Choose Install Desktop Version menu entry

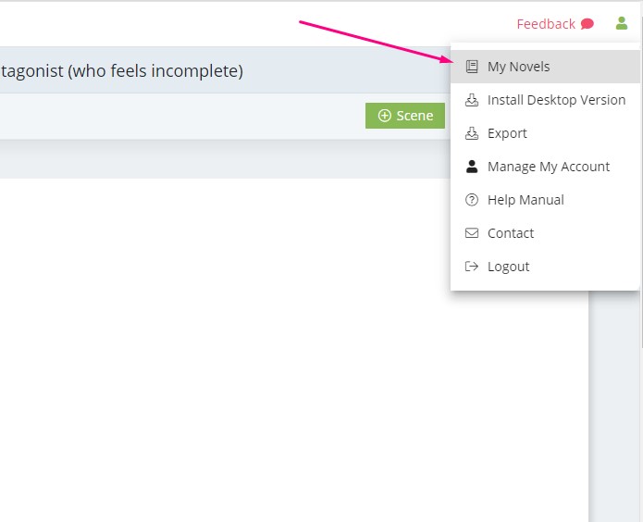545,100
